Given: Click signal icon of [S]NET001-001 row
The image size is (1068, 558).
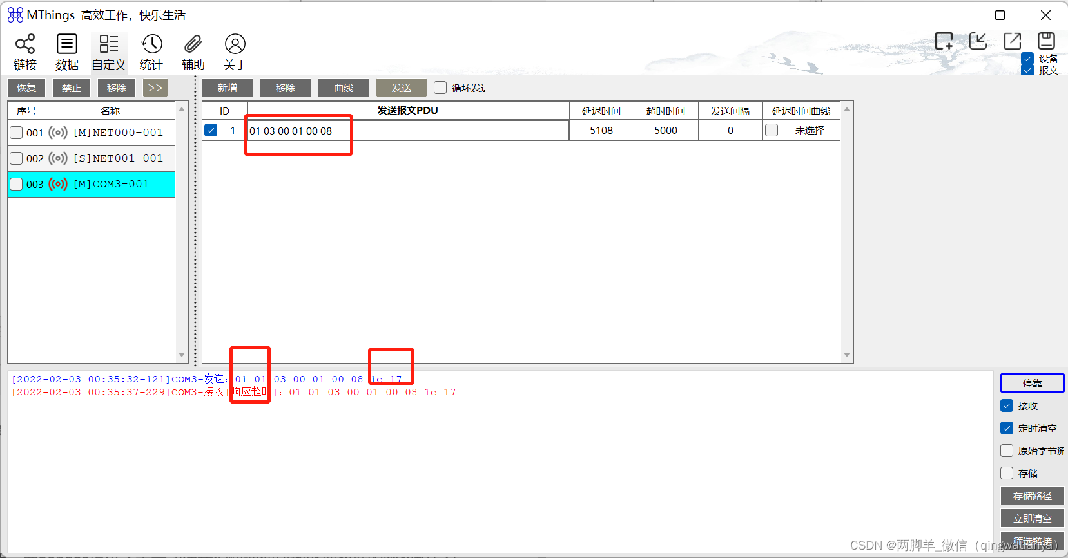Looking at the screenshot, I should [x=58, y=158].
